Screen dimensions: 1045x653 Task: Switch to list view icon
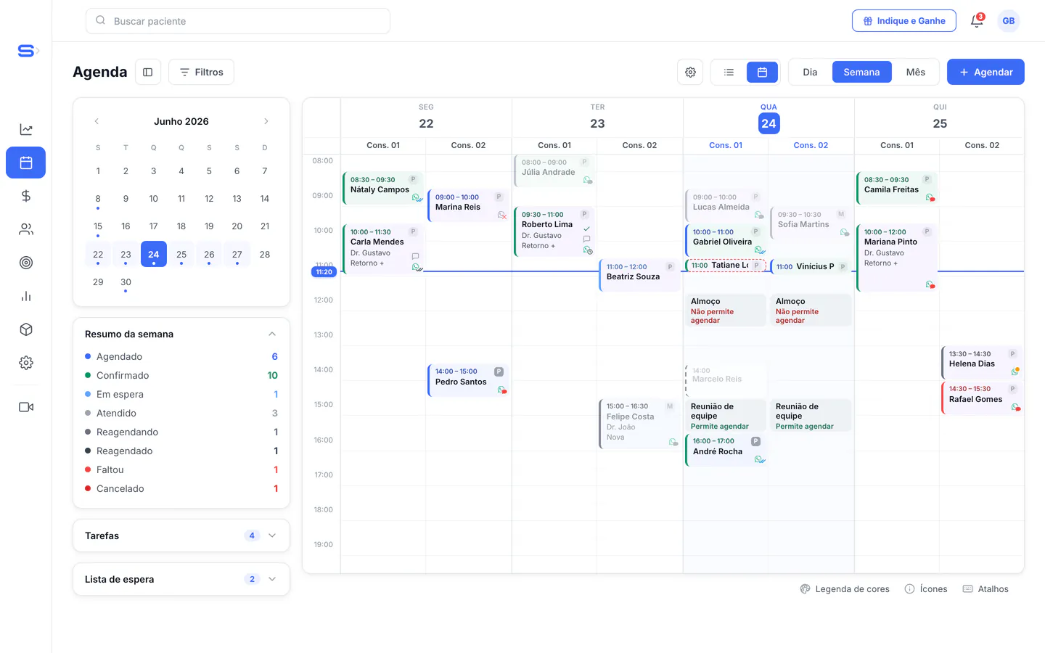pos(729,72)
